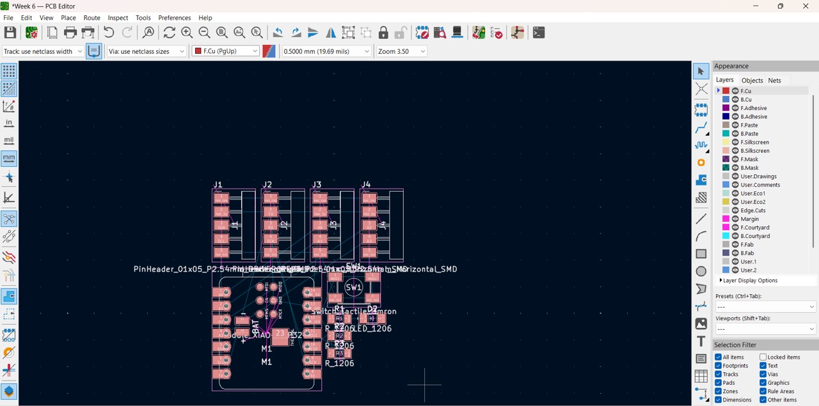Open the F.Cu active layer dropdown
Viewport: 819px width, 406px height.
click(x=225, y=51)
